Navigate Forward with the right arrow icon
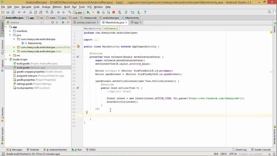Viewport: 277px width, 156px height. click(64, 13)
